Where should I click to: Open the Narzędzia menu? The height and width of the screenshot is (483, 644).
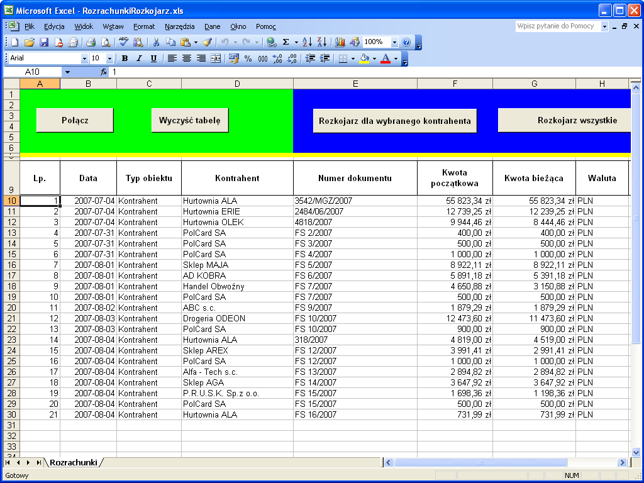tap(180, 26)
